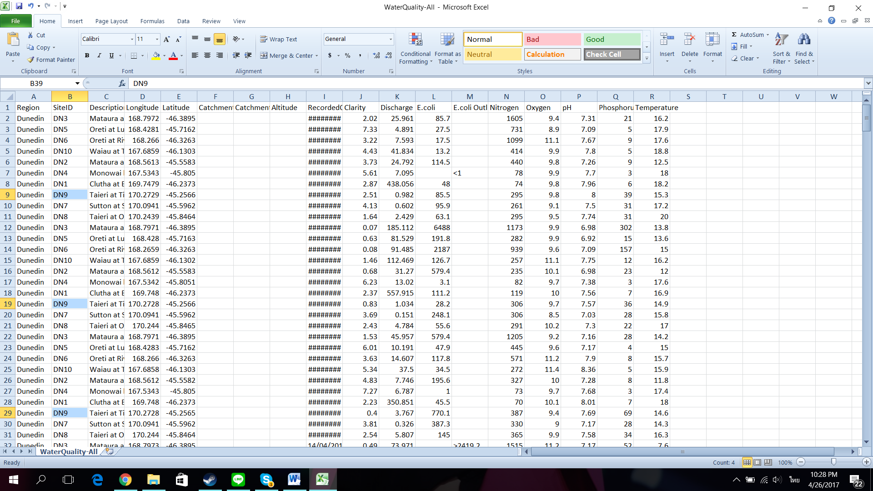
Task: Toggle Italic formatting
Action: click(x=99, y=55)
